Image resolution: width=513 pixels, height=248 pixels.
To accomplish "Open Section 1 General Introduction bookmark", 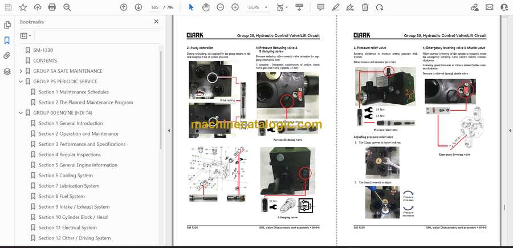I will coord(71,123).
